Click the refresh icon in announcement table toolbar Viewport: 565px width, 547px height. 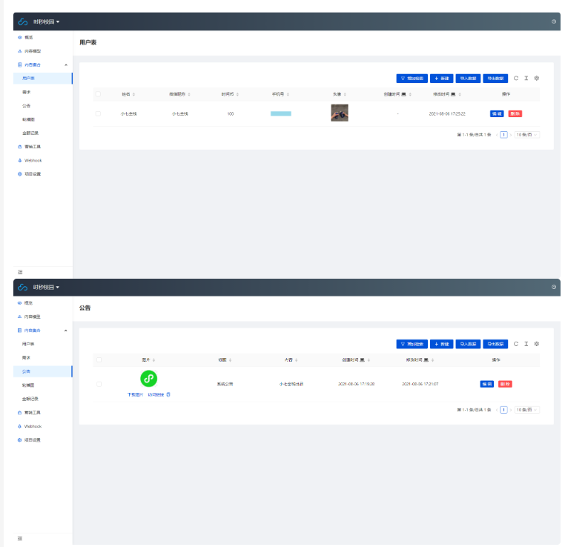click(x=516, y=344)
